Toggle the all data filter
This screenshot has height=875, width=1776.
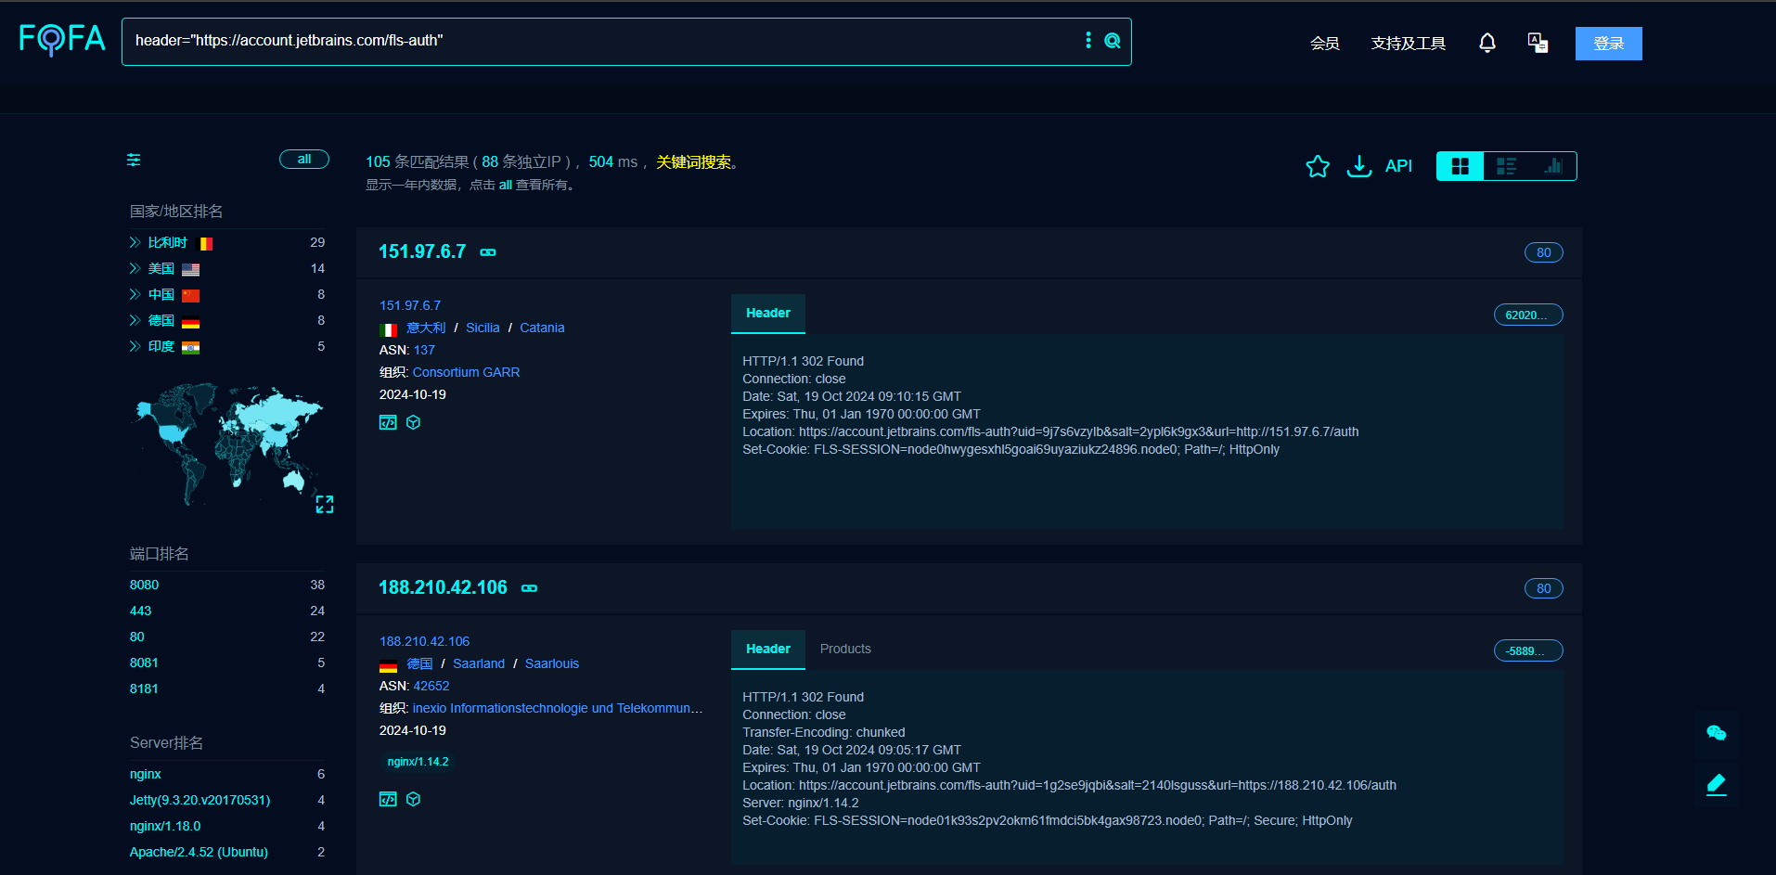coord(304,160)
